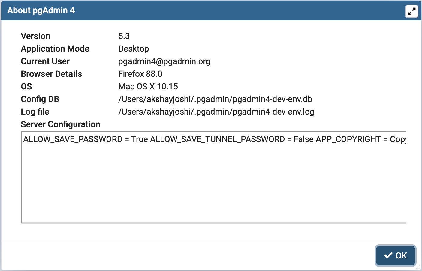Click the Server Configuration heading
Screen dimensions: 422x271
(x=60, y=124)
